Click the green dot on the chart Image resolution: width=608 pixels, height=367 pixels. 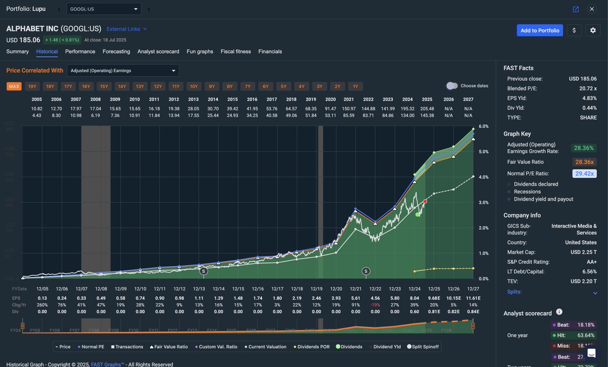click(x=417, y=215)
